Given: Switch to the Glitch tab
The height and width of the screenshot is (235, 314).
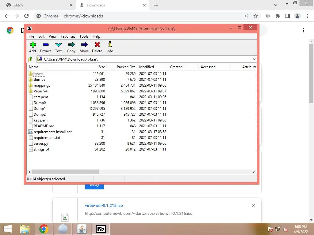Looking at the screenshot, I should pyautogui.click(x=38, y=5).
